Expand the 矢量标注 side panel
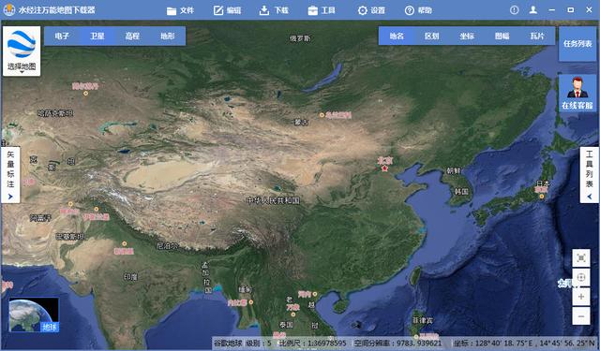 (10, 175)
